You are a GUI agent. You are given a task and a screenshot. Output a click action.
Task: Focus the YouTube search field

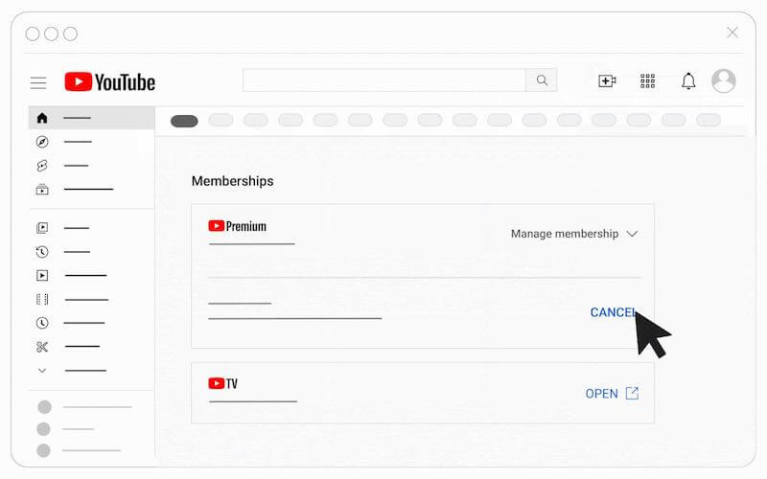pos(384,80)
